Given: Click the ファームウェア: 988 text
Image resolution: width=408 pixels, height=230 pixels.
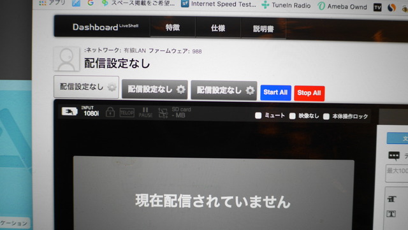Looking at the screenshot, I should point(175,51).
